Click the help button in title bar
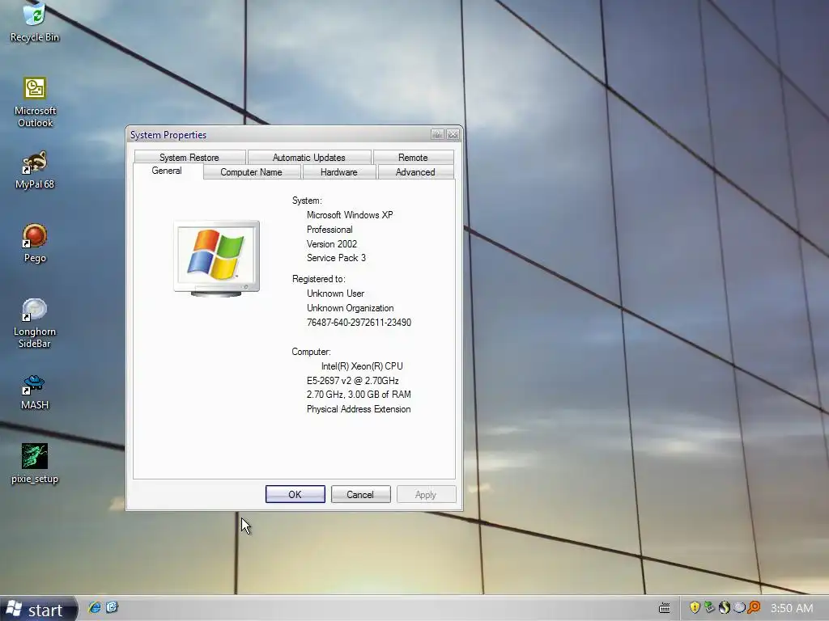Image resolution: width=829 pixels, height=621 pixels. (x=437, y=135)
